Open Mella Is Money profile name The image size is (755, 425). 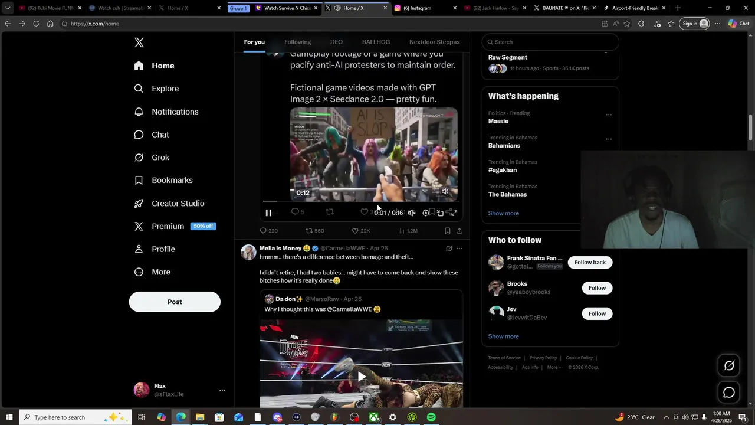tap(281, 249)
